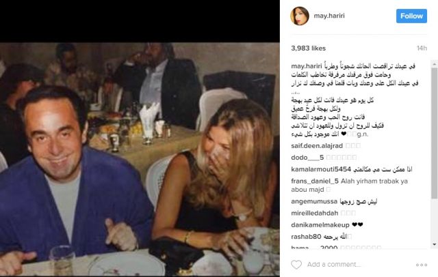Open the may.hariri profile picture
Viewport: 438px width, 277px height.
[x=300, y=16]
